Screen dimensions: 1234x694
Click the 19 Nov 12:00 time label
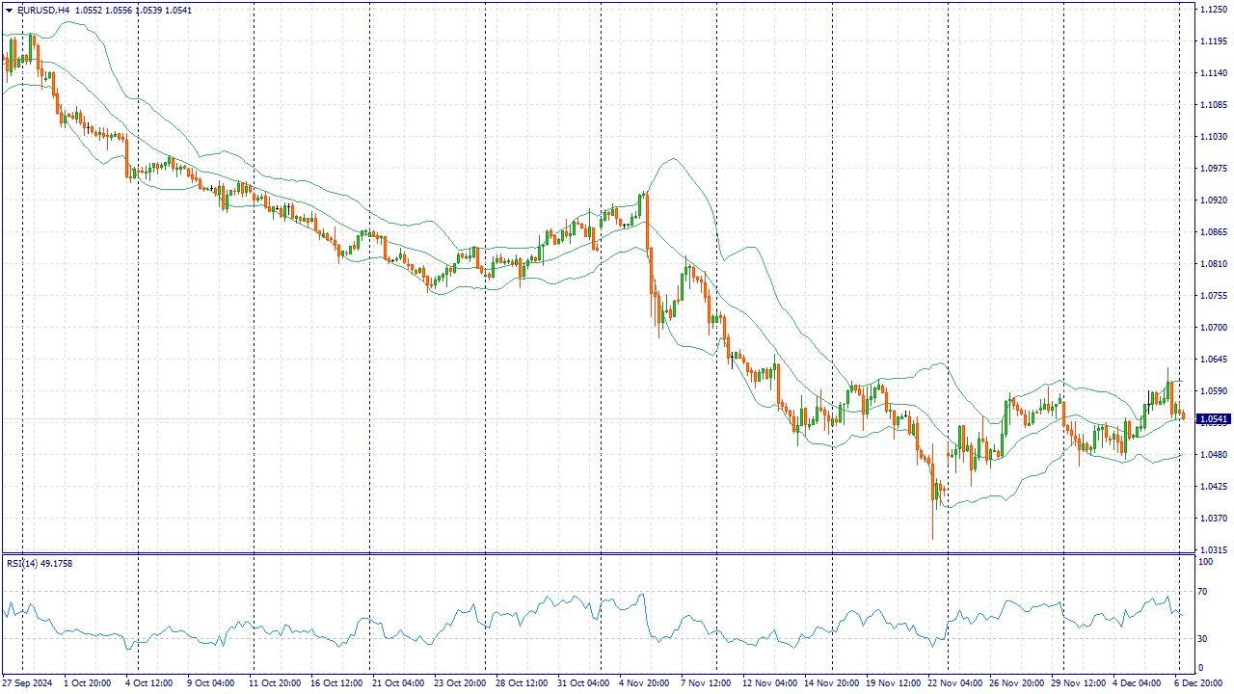coord(893,682)
